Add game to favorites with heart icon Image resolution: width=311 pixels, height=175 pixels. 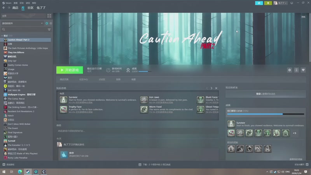click(x=303, y=70)
